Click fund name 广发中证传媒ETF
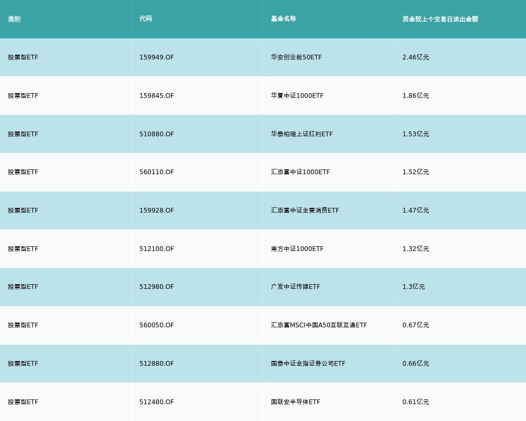 [296, 287]
